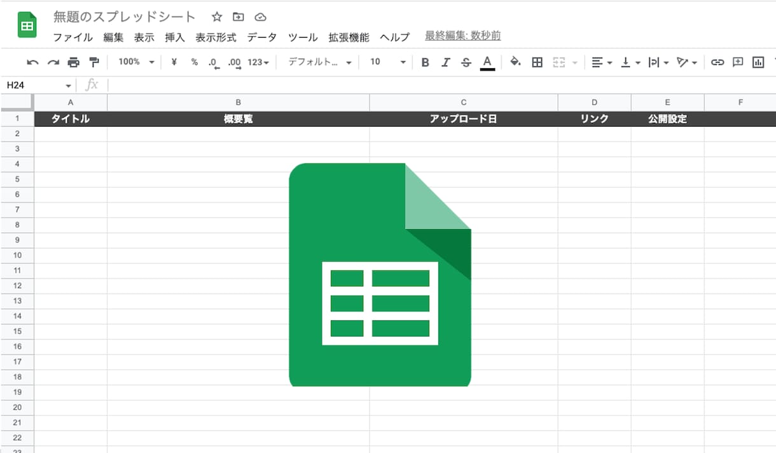Open the ファイル menu

73,37
